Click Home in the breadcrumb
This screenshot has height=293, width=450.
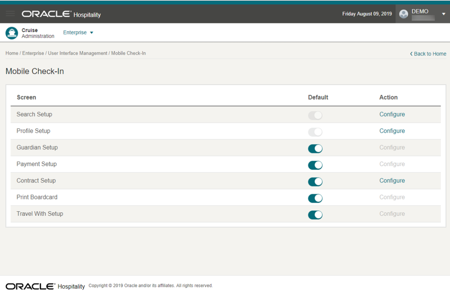pos(12,53)
